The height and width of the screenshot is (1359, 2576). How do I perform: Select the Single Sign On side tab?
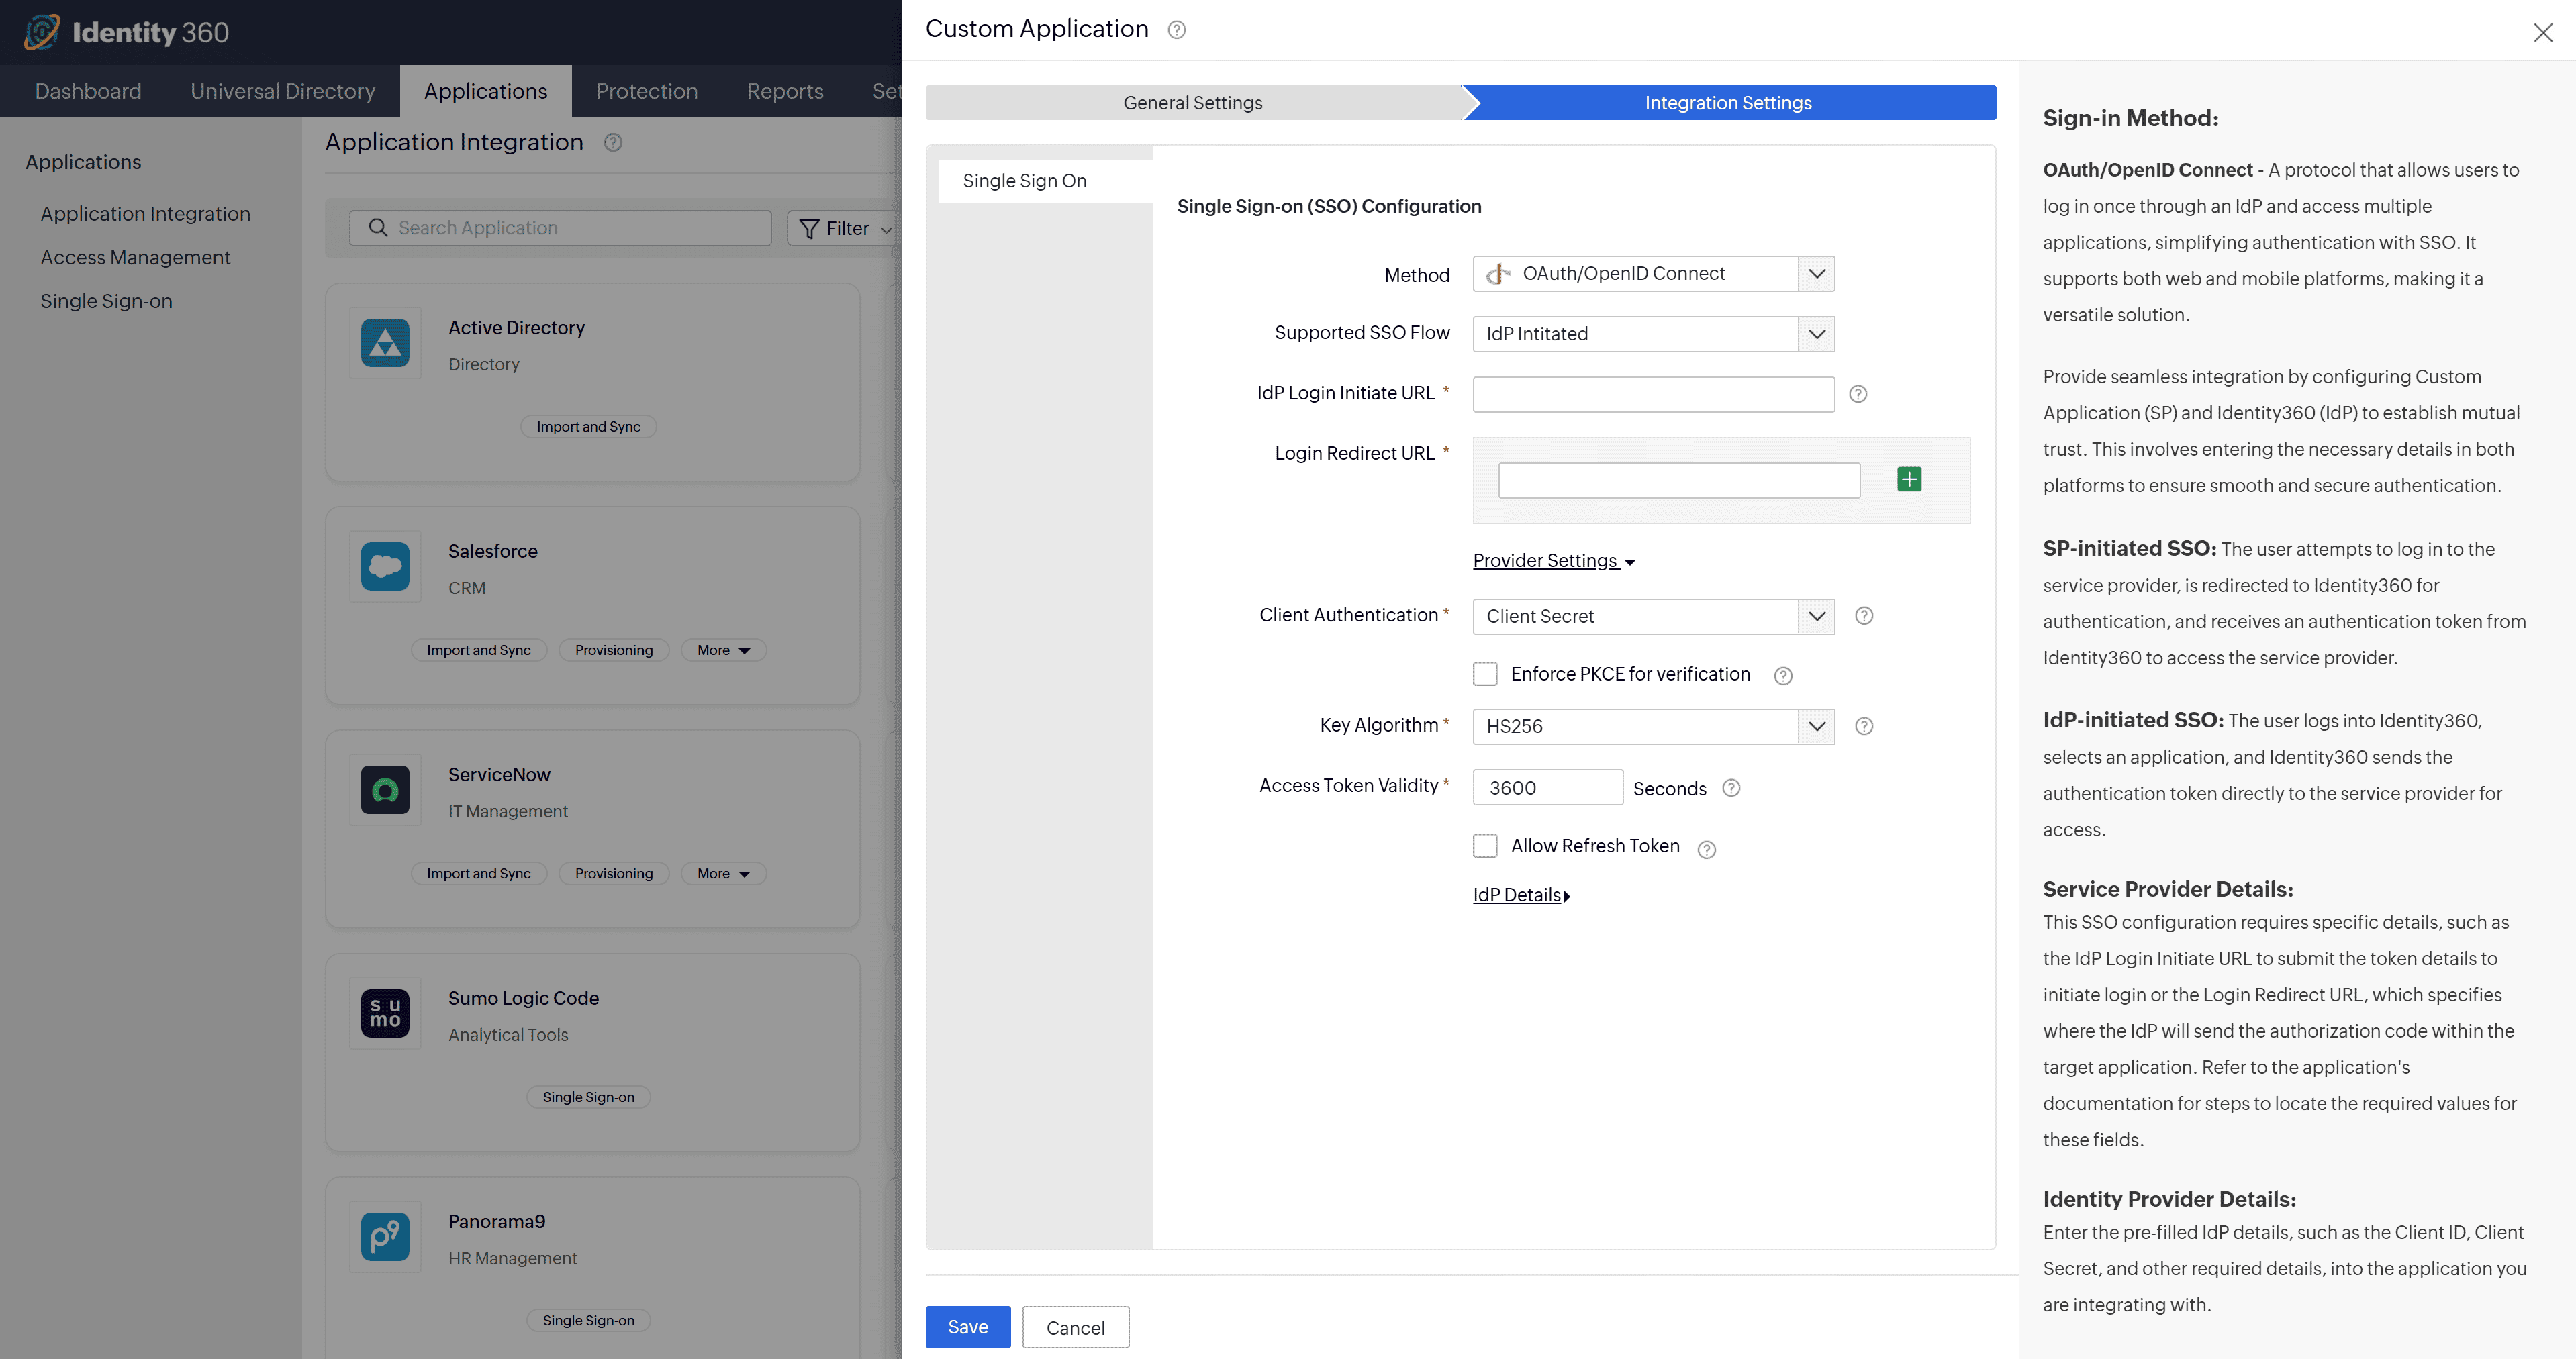[x=1046, y=181]
